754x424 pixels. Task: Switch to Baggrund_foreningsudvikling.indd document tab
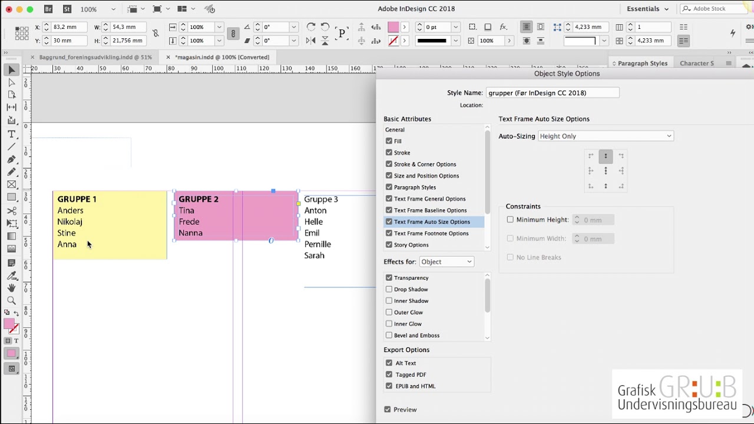(95, 57)
